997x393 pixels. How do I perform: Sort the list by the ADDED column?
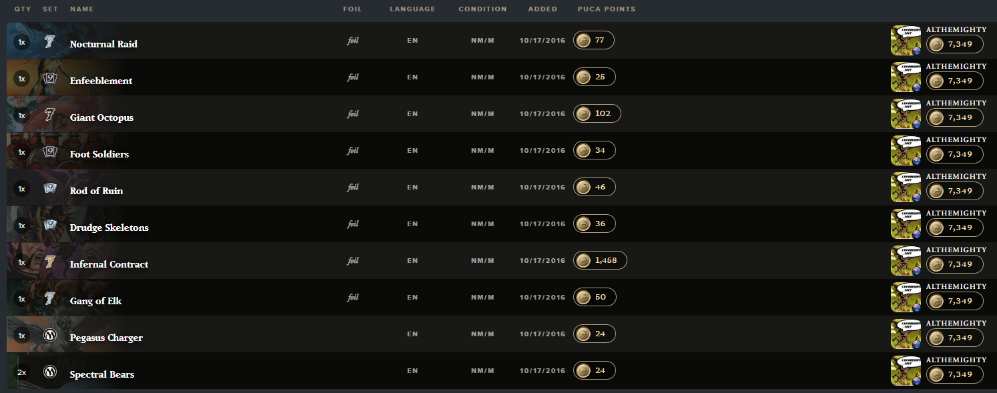(543, 9)
